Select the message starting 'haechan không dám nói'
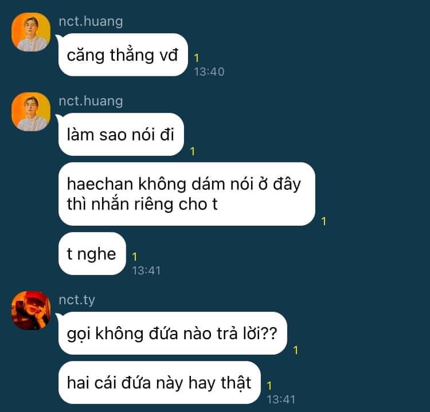 coord(187,194)
